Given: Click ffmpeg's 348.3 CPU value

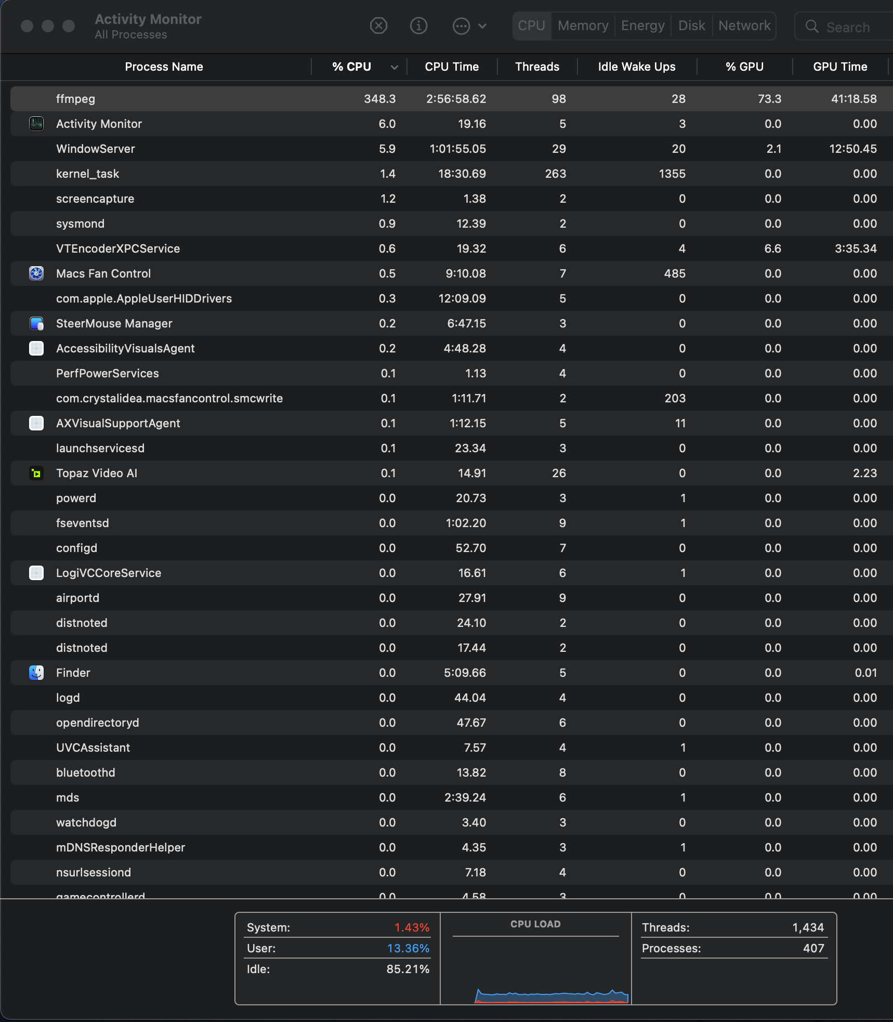Looking at the screenshot, I should (379, 99).
